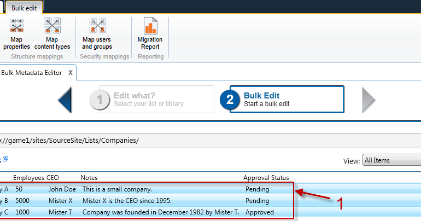Click the external link icon
This screenshot has height=221, width=421.
[x=5, y=159]
